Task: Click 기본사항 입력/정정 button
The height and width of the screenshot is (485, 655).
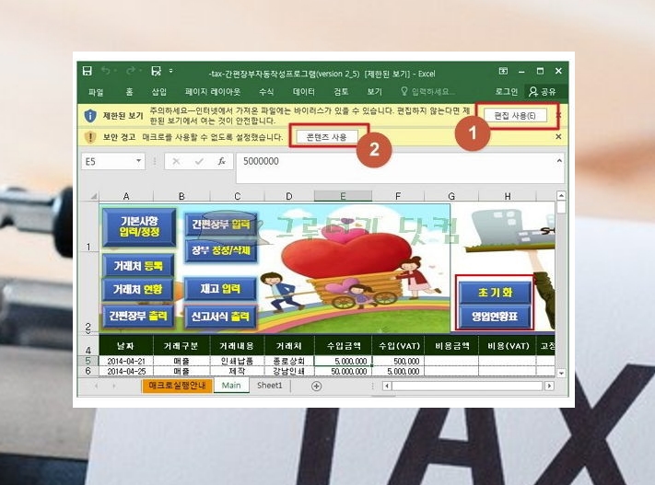Action: 139,227
